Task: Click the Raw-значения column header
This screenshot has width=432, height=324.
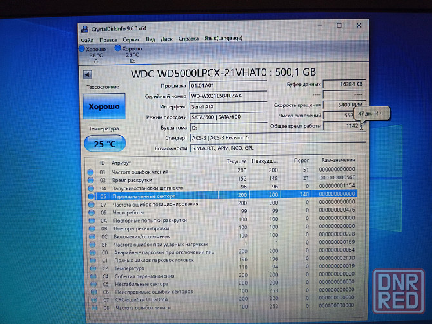Action: 338,160
